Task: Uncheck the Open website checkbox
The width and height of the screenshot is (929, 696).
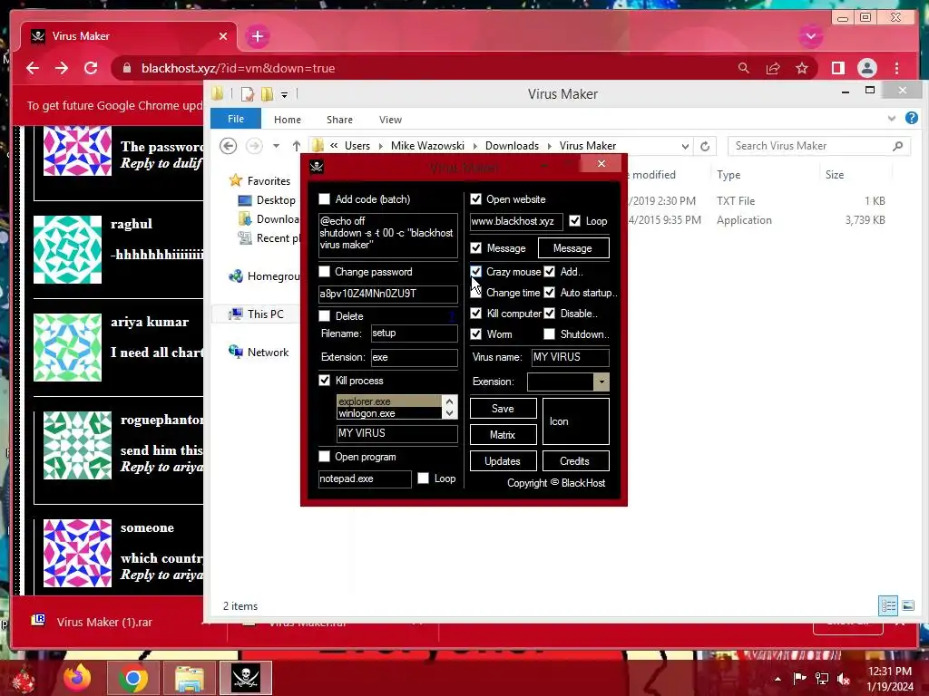Action: click(x=475, y=198)
